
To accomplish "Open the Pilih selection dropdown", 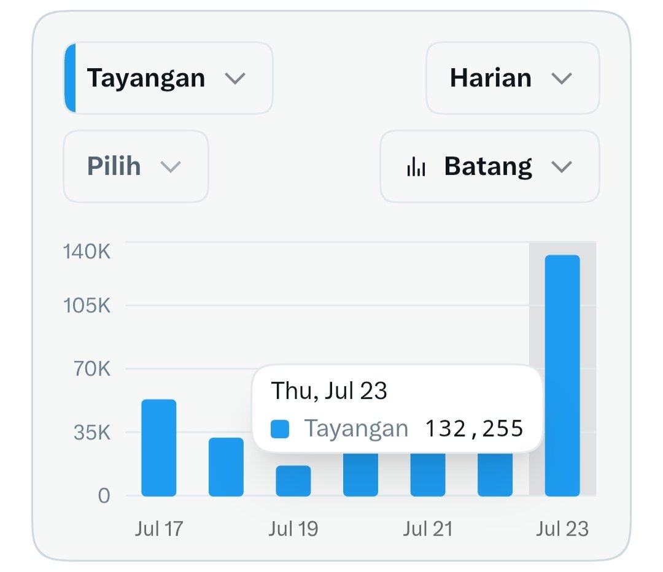I will pyautogui.click(x=136, y=166).
